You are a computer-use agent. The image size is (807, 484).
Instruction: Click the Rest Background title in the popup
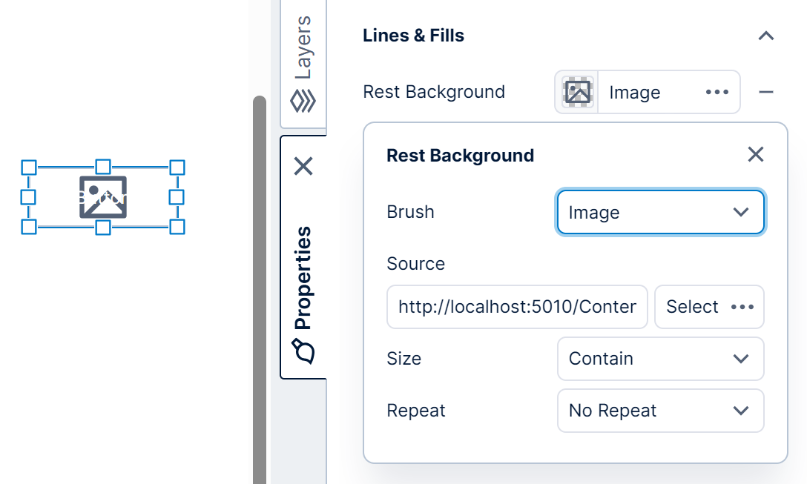click(460, 155)
